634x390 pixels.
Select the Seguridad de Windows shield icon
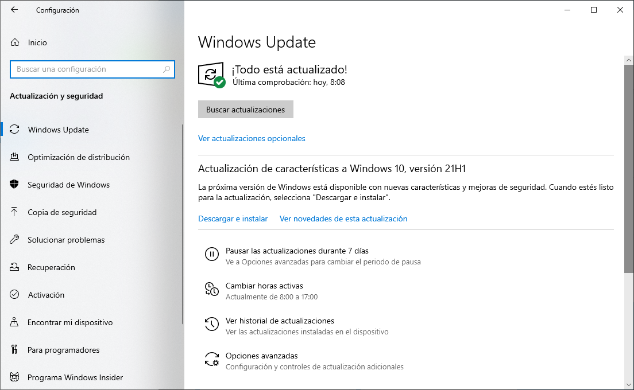(x=14, y=185)
